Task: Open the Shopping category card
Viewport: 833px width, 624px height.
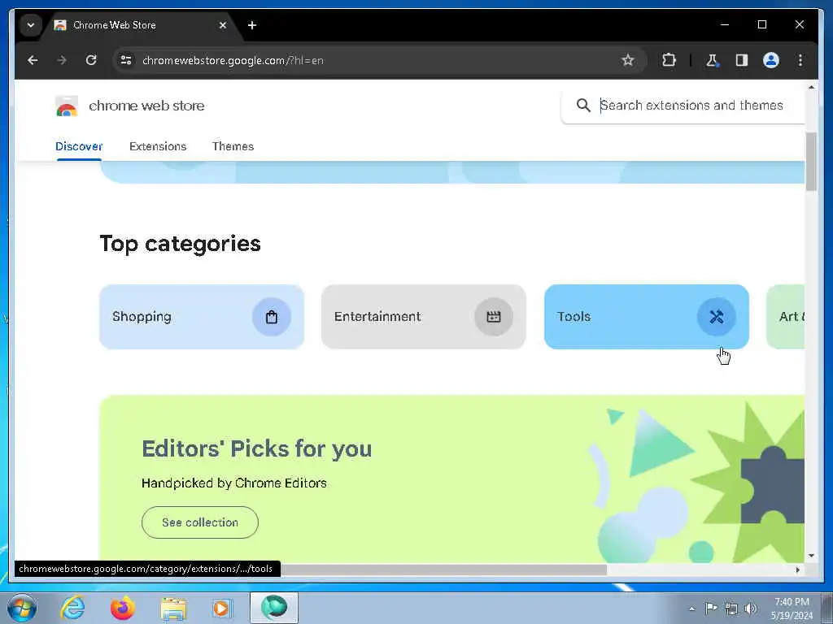Action: coord(202,317)
